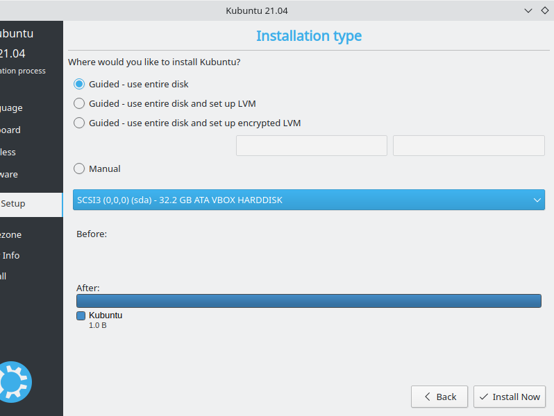Screen dimensions: 554x416
Task: Select 'Guided - use entire disk' option
Action: [79, 84]
